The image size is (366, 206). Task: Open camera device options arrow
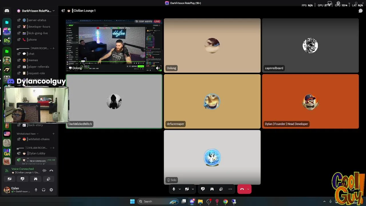pos(193,189)
